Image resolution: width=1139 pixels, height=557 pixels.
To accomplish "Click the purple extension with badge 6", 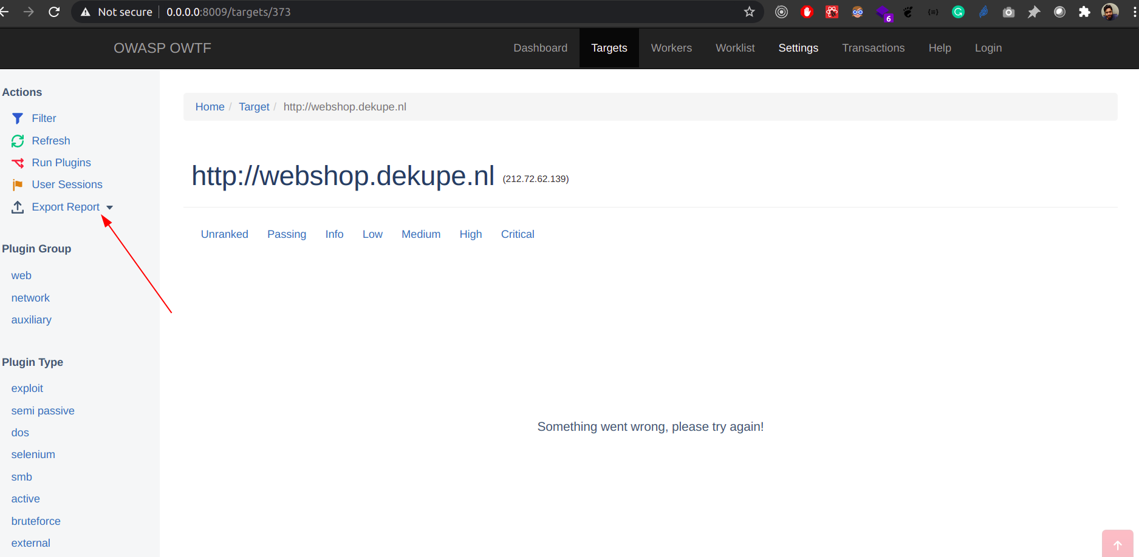I will click(x=884, y=13).
